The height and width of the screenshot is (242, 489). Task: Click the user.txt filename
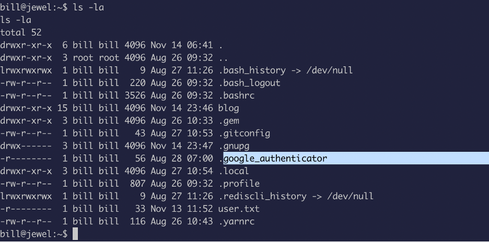pyautogui.click(x=239, y=209)
